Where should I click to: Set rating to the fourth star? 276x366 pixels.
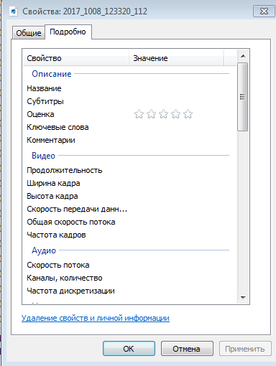tap(175, 114)
